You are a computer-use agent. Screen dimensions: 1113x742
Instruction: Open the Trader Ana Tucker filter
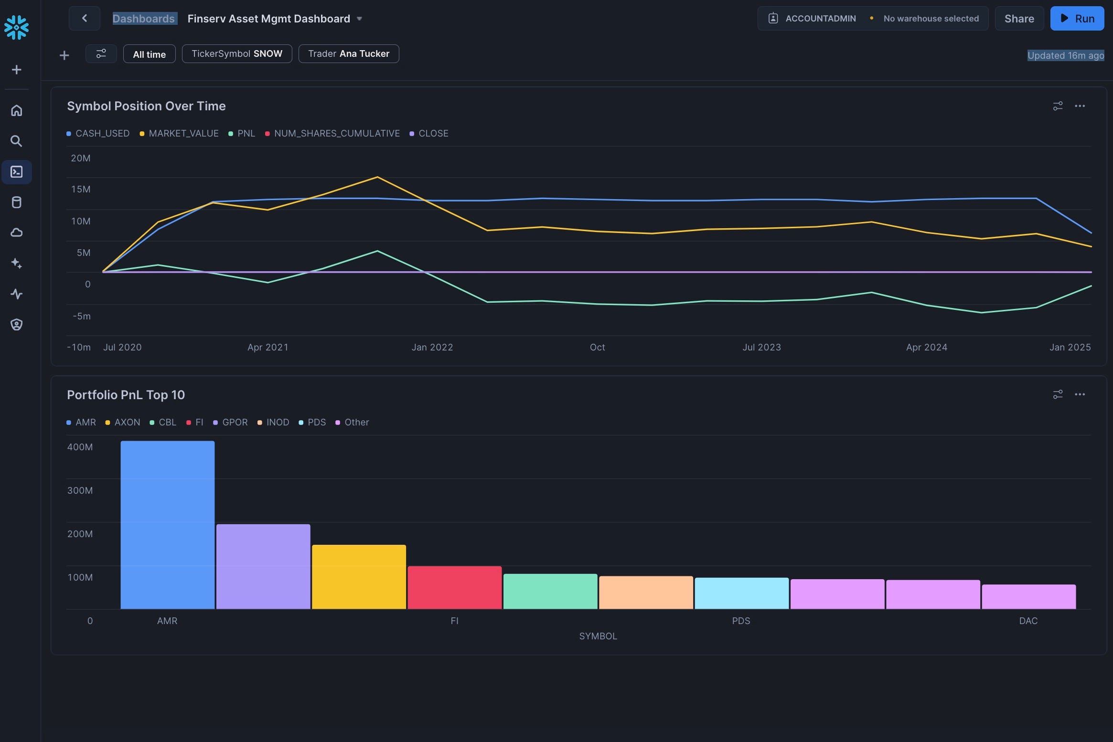348,54
